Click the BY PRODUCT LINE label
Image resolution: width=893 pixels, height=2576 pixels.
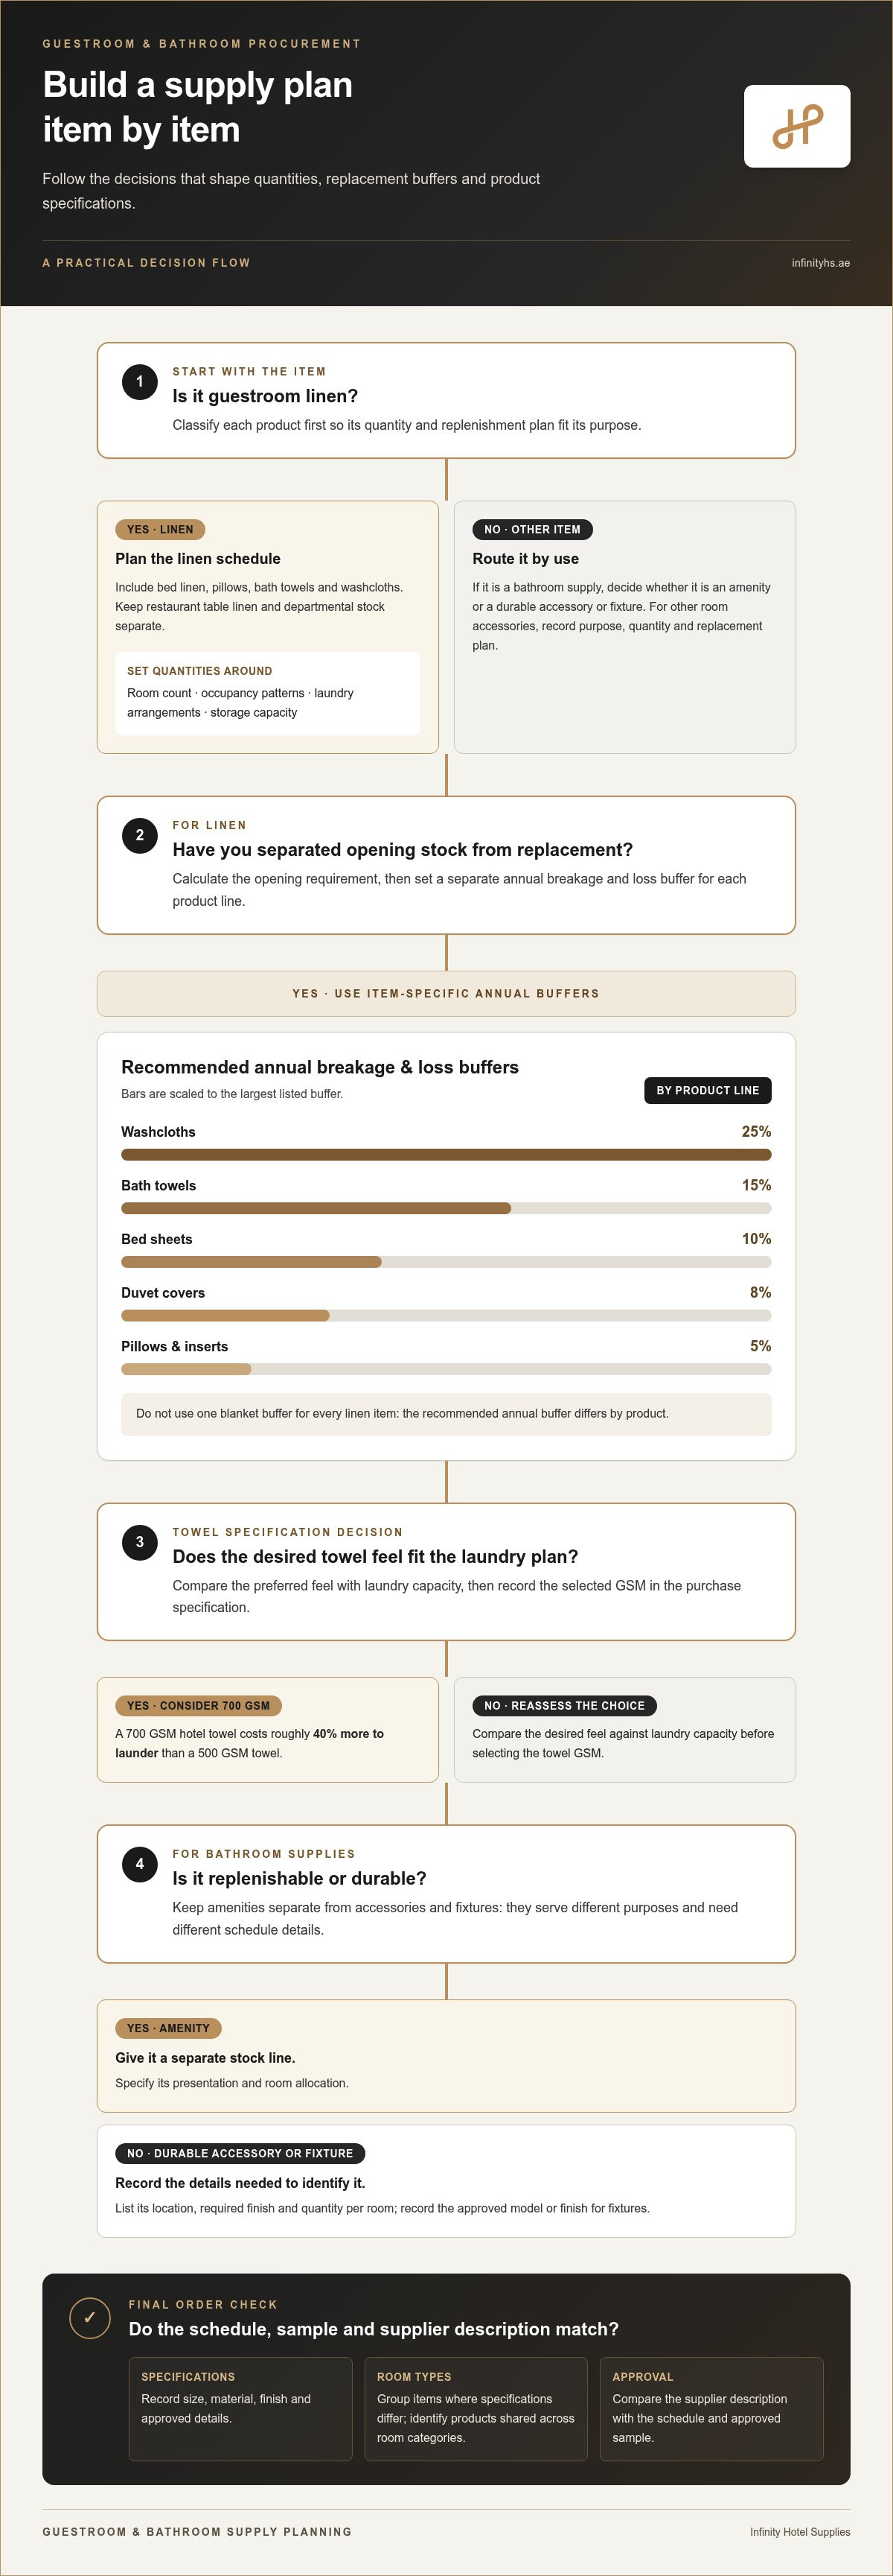[707, 1090]
